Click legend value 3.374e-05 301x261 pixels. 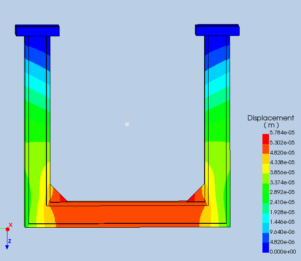(282, 182)
